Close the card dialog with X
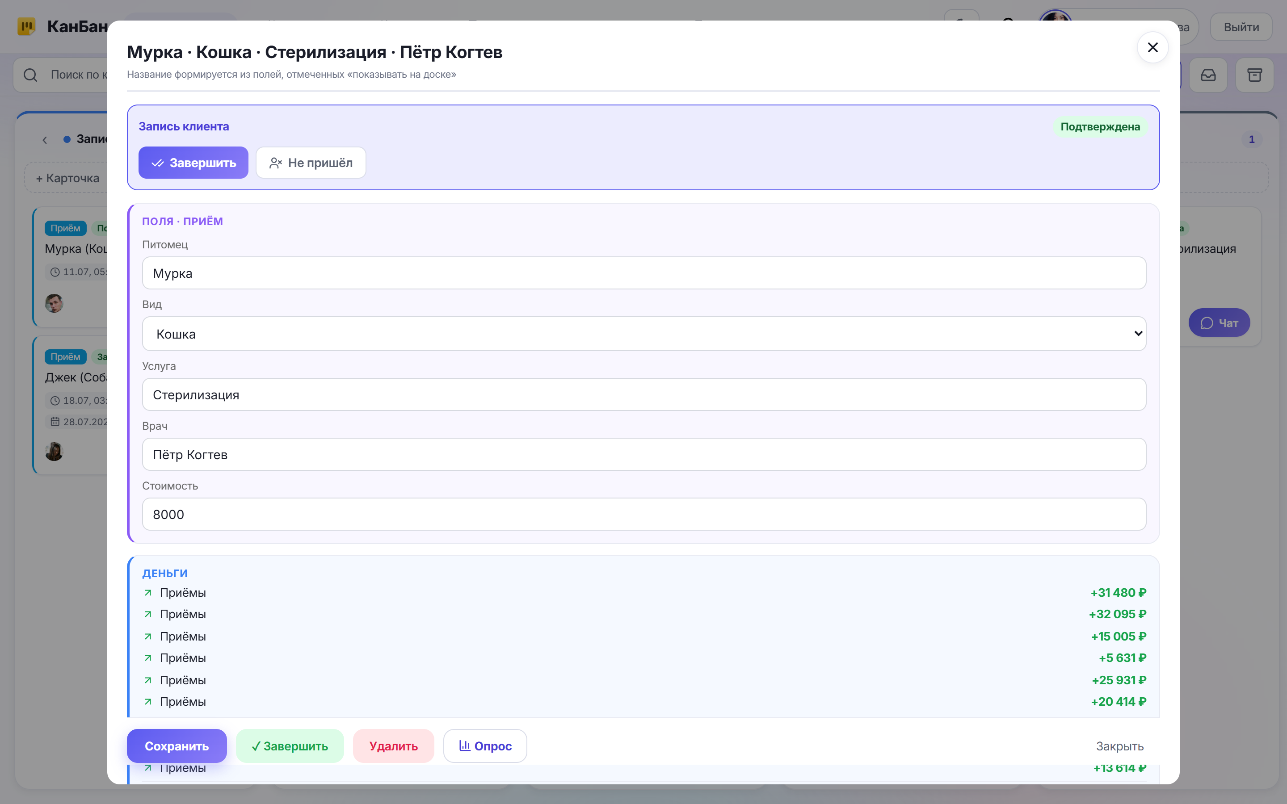This screenshot has width=1287, height=804. [1152, 48]
